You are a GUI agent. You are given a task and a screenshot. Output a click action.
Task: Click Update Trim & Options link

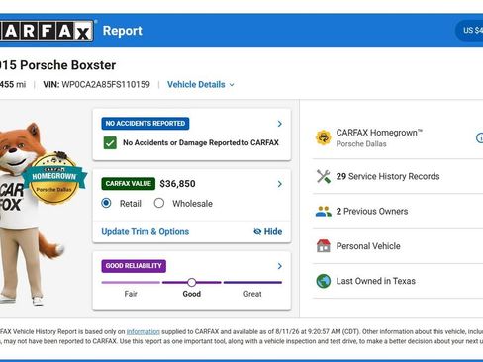coord(145,231)
